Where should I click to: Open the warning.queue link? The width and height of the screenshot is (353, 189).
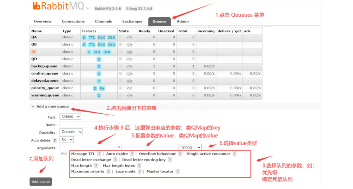[45, 95]
